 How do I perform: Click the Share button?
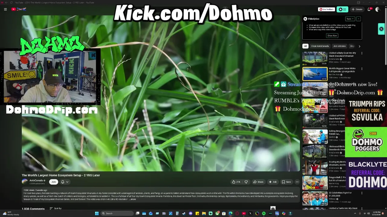click(258, 182)
